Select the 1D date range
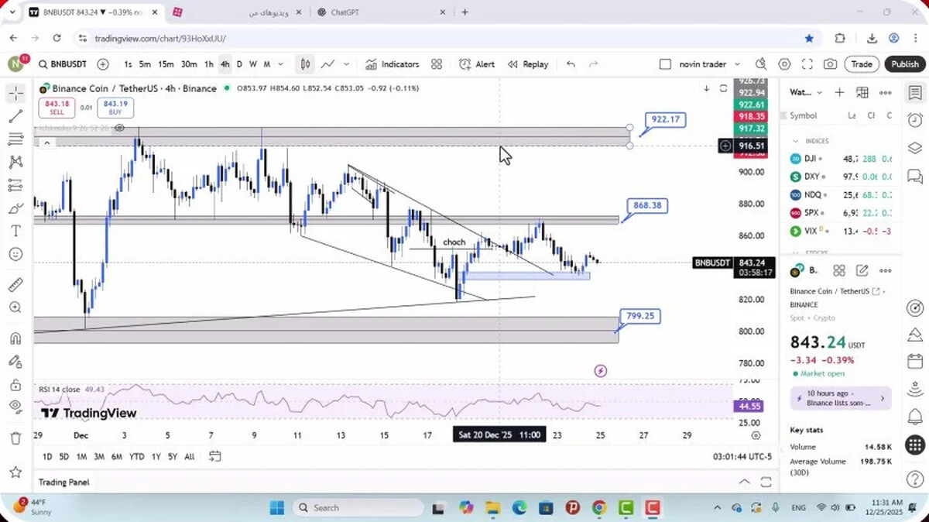This screenshot has width=929, height=522. (47, 457)
